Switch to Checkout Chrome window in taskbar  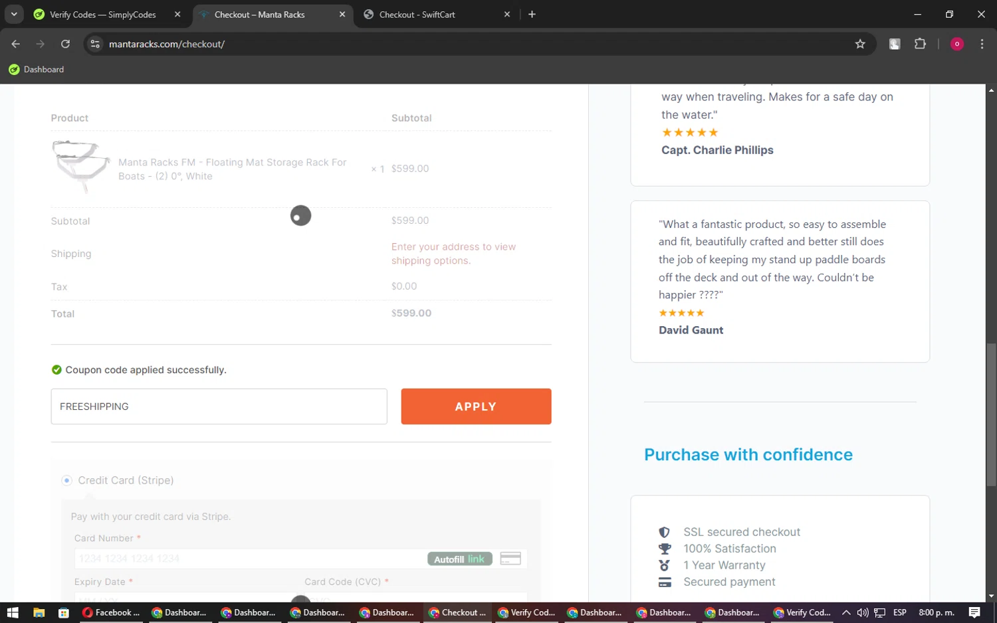point(458,612)
